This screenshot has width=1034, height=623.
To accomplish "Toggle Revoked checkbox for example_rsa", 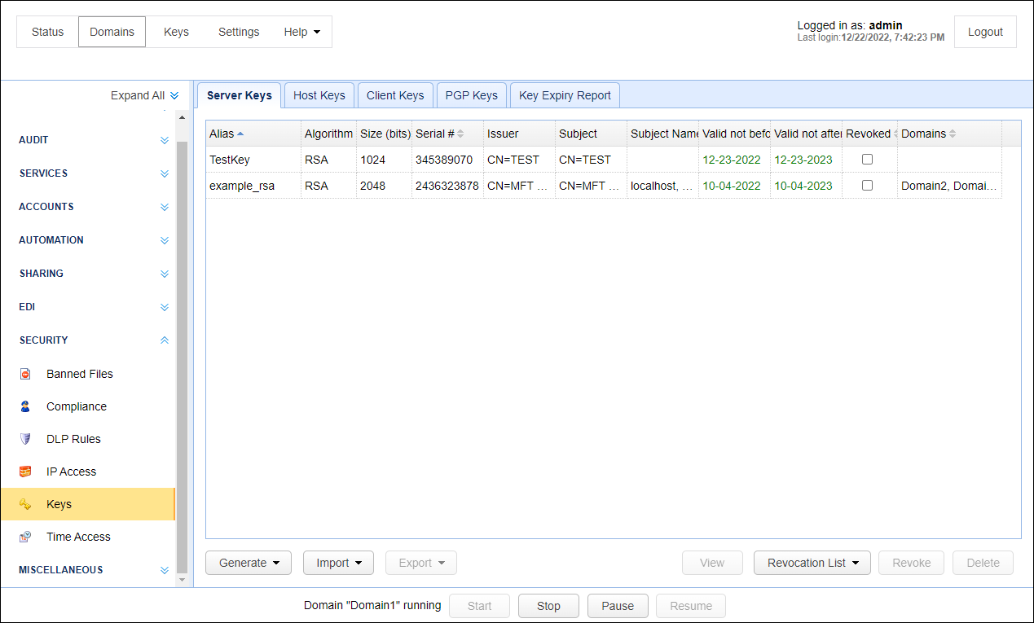I will click(x=867, y=186).
